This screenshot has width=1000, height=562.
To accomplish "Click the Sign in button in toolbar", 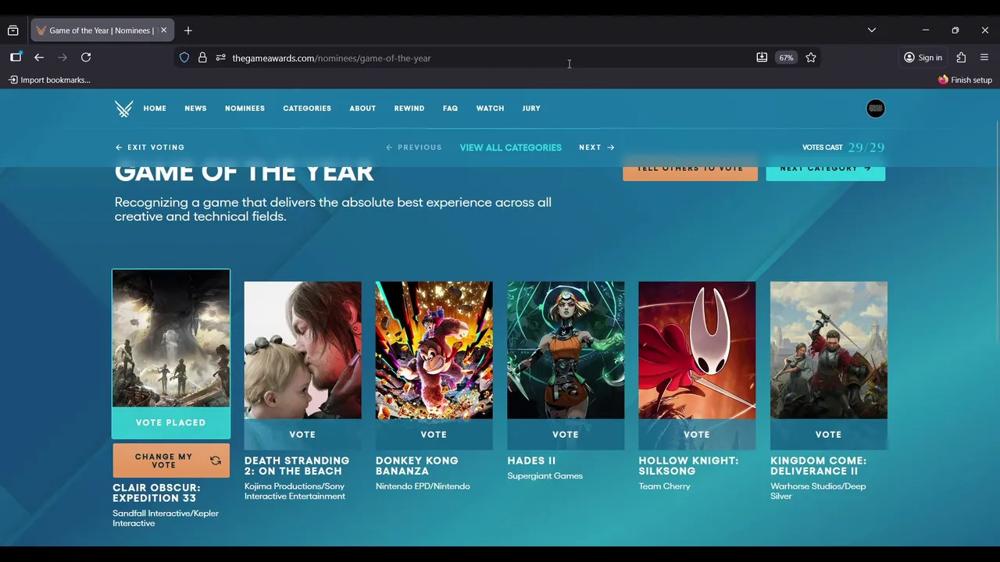I will point(923,58).
